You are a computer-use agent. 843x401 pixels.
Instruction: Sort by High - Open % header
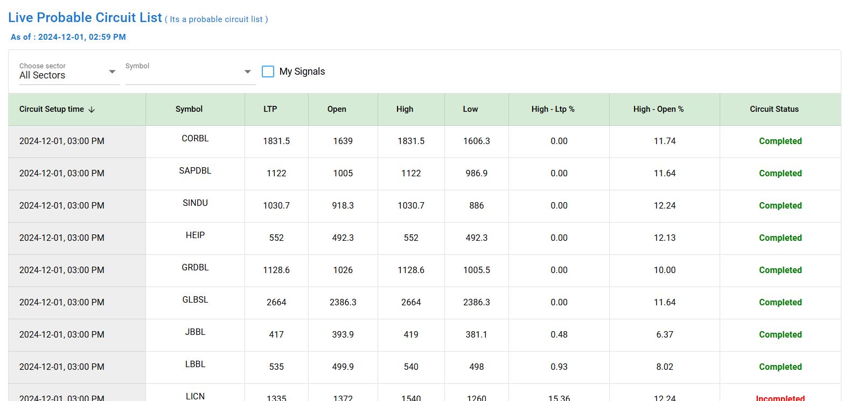[658, 109]
